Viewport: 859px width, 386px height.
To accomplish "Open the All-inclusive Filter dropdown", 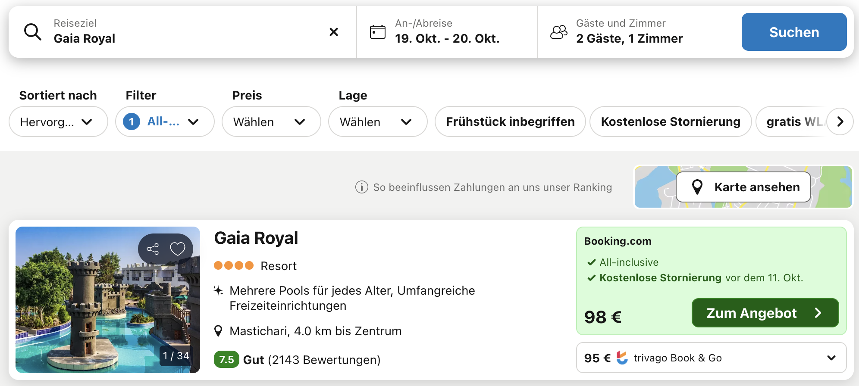I will click(165, 121).
